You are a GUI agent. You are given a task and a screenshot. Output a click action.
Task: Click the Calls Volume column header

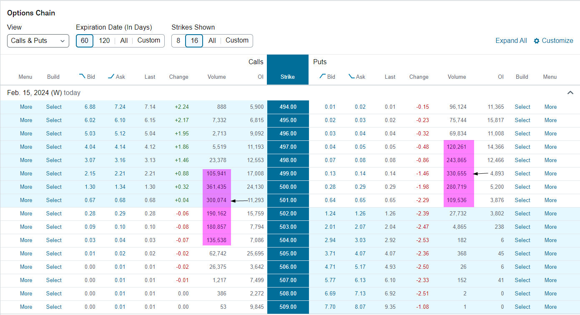click(x=217, y=77)
